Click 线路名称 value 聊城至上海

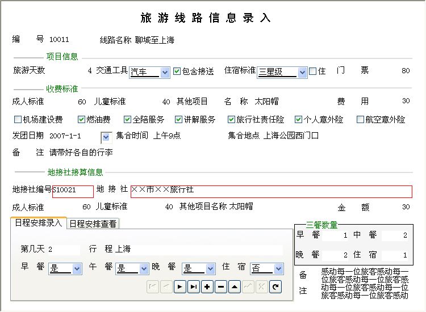tap(154, 40)
